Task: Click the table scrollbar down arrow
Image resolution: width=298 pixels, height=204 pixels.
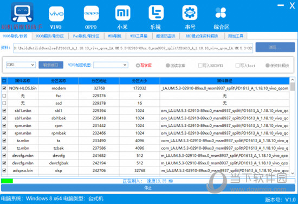Action: (x=293, y=173)
